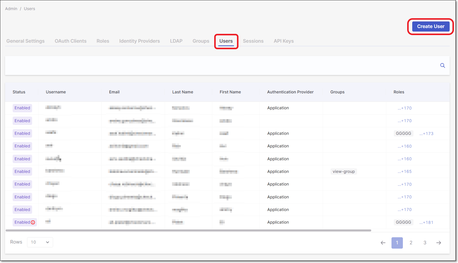
Task: Click the Admin breadcrumb link
Action: [x=11, y=9]
